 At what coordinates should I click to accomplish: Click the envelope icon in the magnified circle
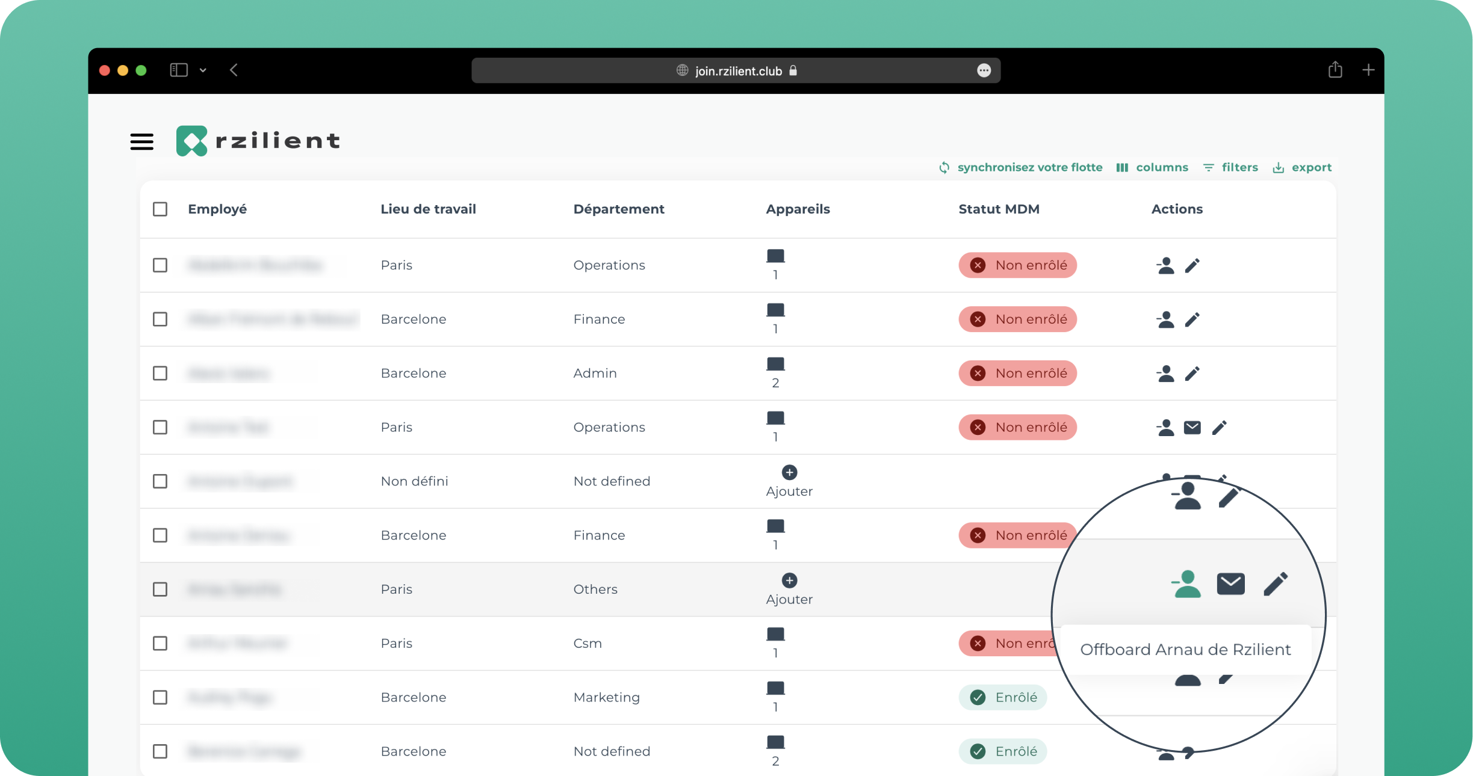[x=1230, y=584]
